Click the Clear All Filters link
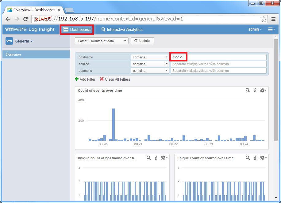The width and height of the screenshot is (281, 203). [115, 79]
